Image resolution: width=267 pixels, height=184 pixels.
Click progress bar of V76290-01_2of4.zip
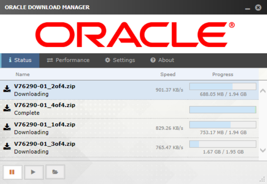pos(223,86)
